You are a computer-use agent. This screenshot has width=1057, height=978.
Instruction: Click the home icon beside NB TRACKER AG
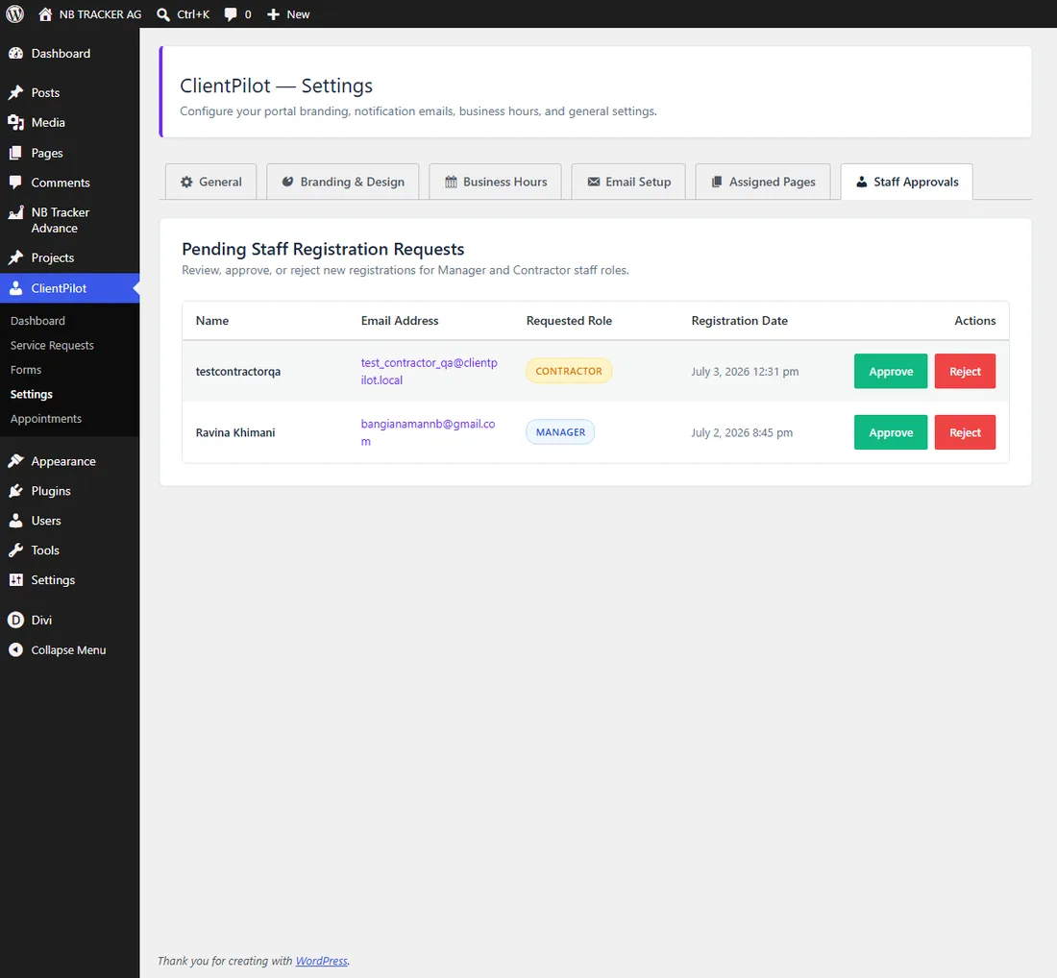[45, 14]
